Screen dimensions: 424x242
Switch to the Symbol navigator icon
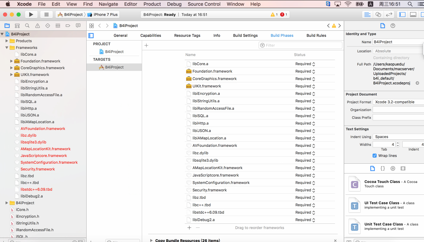17,26
